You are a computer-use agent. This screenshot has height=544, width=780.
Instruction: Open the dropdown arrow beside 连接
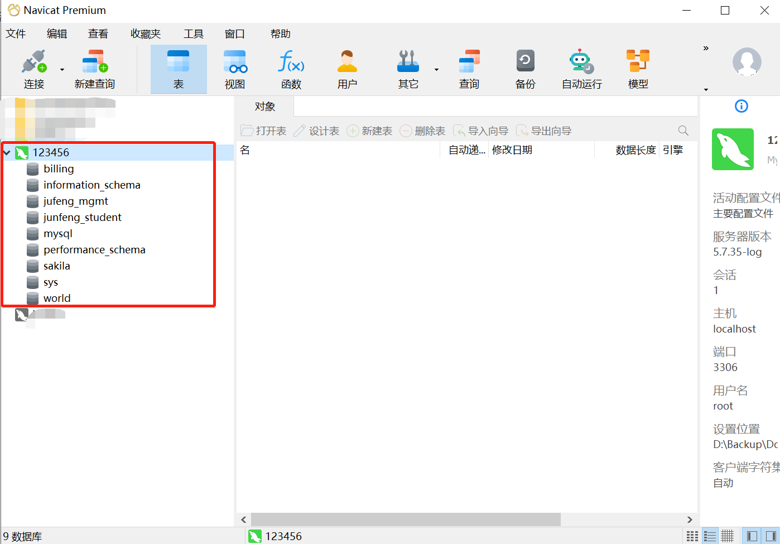pyautogui.click(x=62, y=70)
